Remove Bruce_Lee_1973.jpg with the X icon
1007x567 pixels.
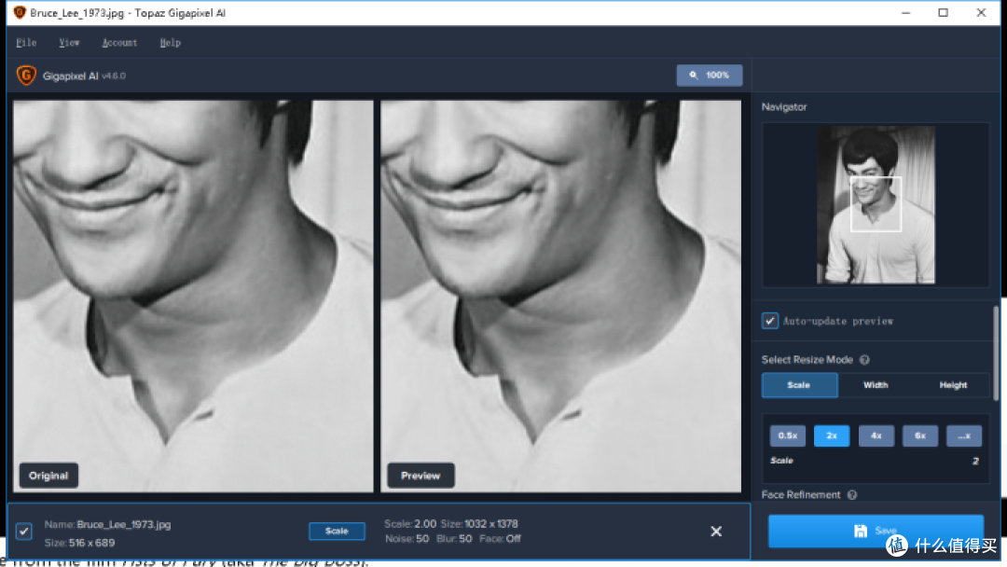pos(716,531)
